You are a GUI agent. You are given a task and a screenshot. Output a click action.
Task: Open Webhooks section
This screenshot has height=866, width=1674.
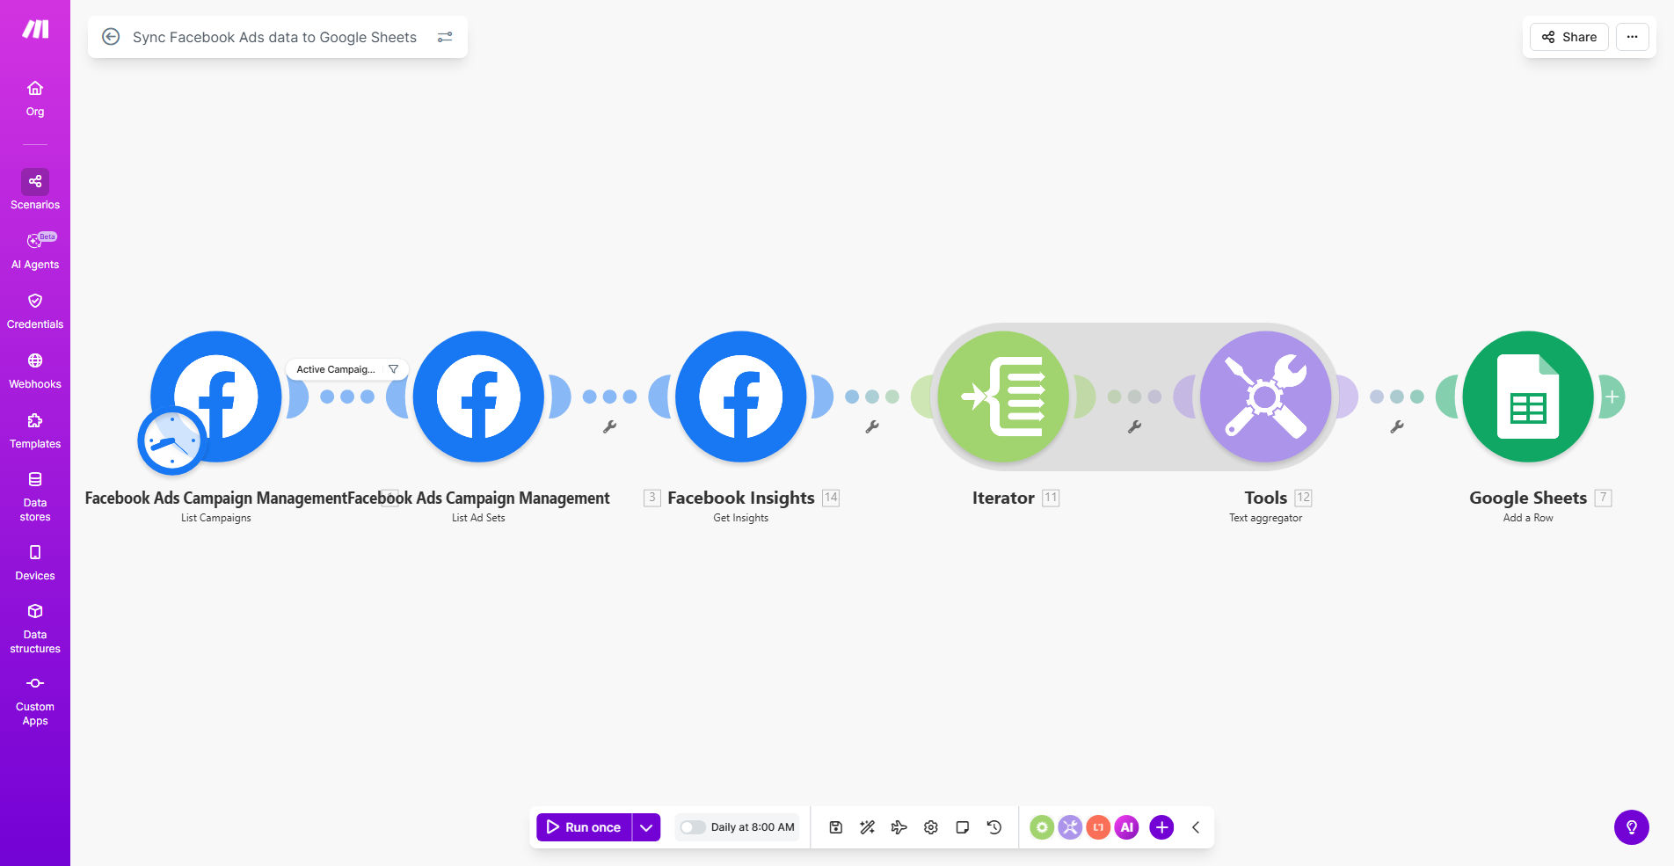[x=35, y=371]
